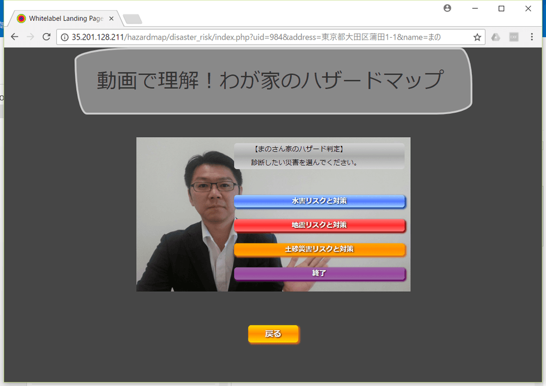The width and height of the screenshot is (546, 386).
Task: Navigate back with the browser back arrow
Action: (x=14, y=37)
